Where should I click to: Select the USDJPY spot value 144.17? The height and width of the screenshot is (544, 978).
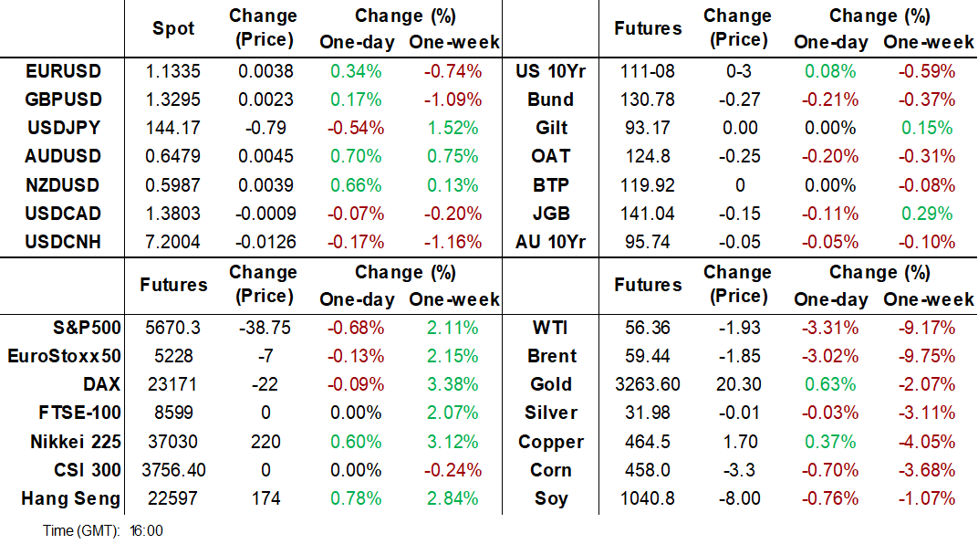173,129
